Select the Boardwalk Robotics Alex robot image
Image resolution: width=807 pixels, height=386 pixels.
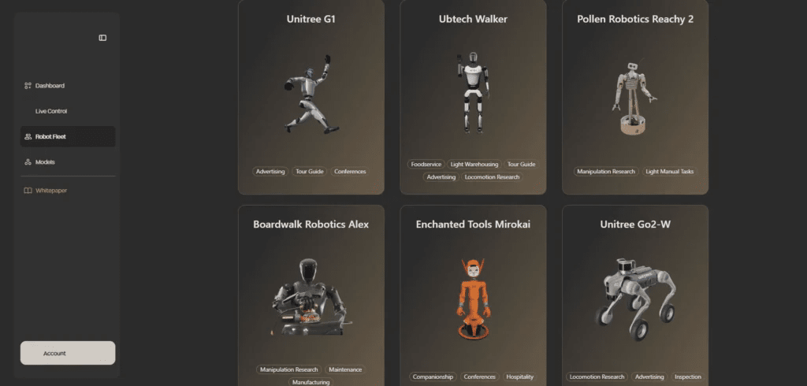pos(312,298)
